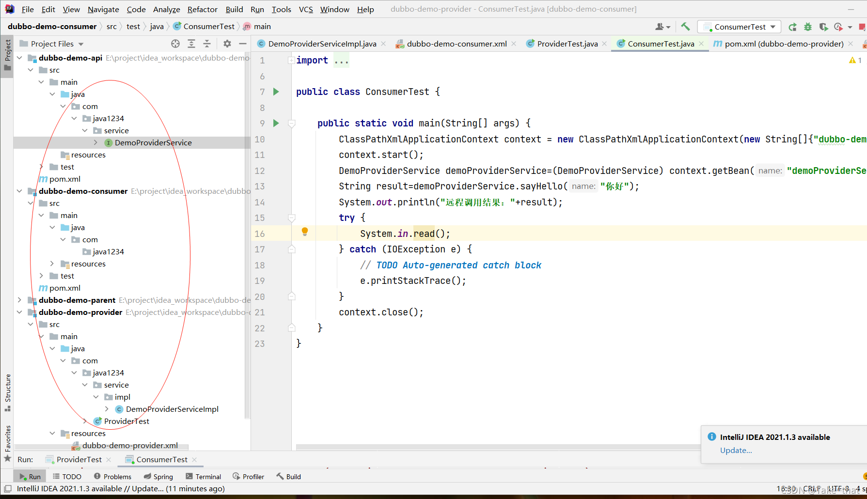
Task: Collapse the dubbo-demo-consumer module node
Action: [x=19, y=191]
